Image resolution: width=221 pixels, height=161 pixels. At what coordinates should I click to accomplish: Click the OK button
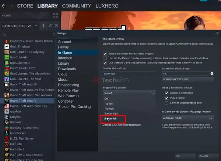[x=185, y=156]
